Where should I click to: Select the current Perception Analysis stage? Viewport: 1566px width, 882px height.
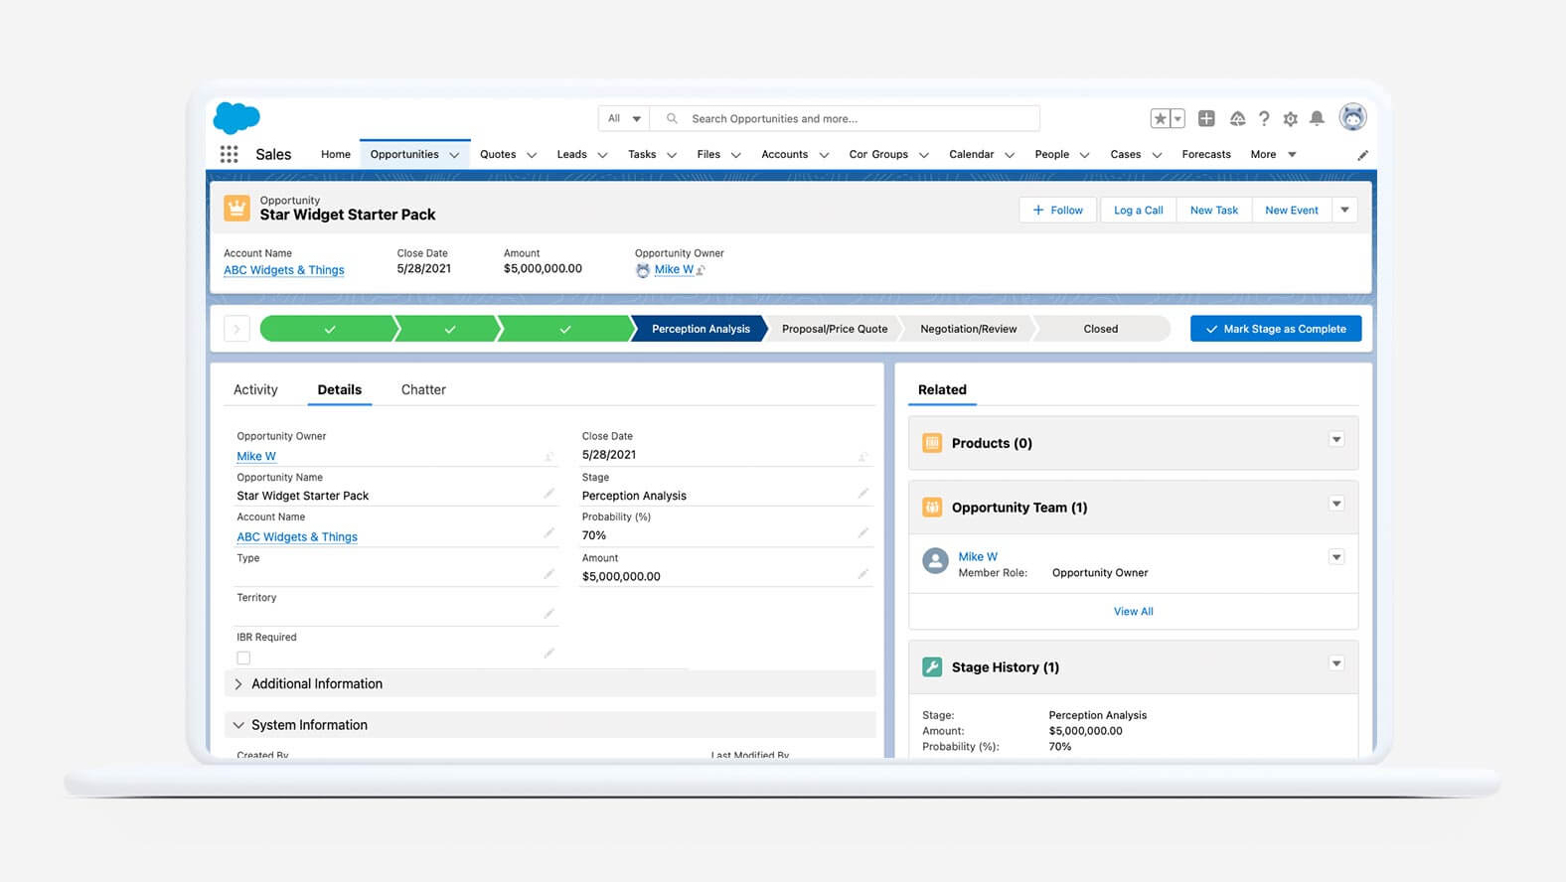[701, 329]
